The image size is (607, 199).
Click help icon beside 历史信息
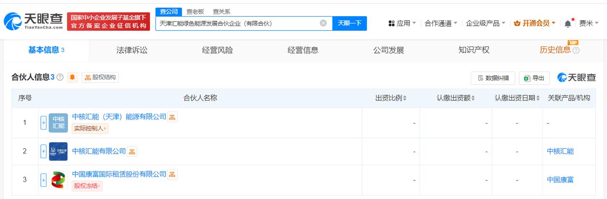[x=576, y=50]
